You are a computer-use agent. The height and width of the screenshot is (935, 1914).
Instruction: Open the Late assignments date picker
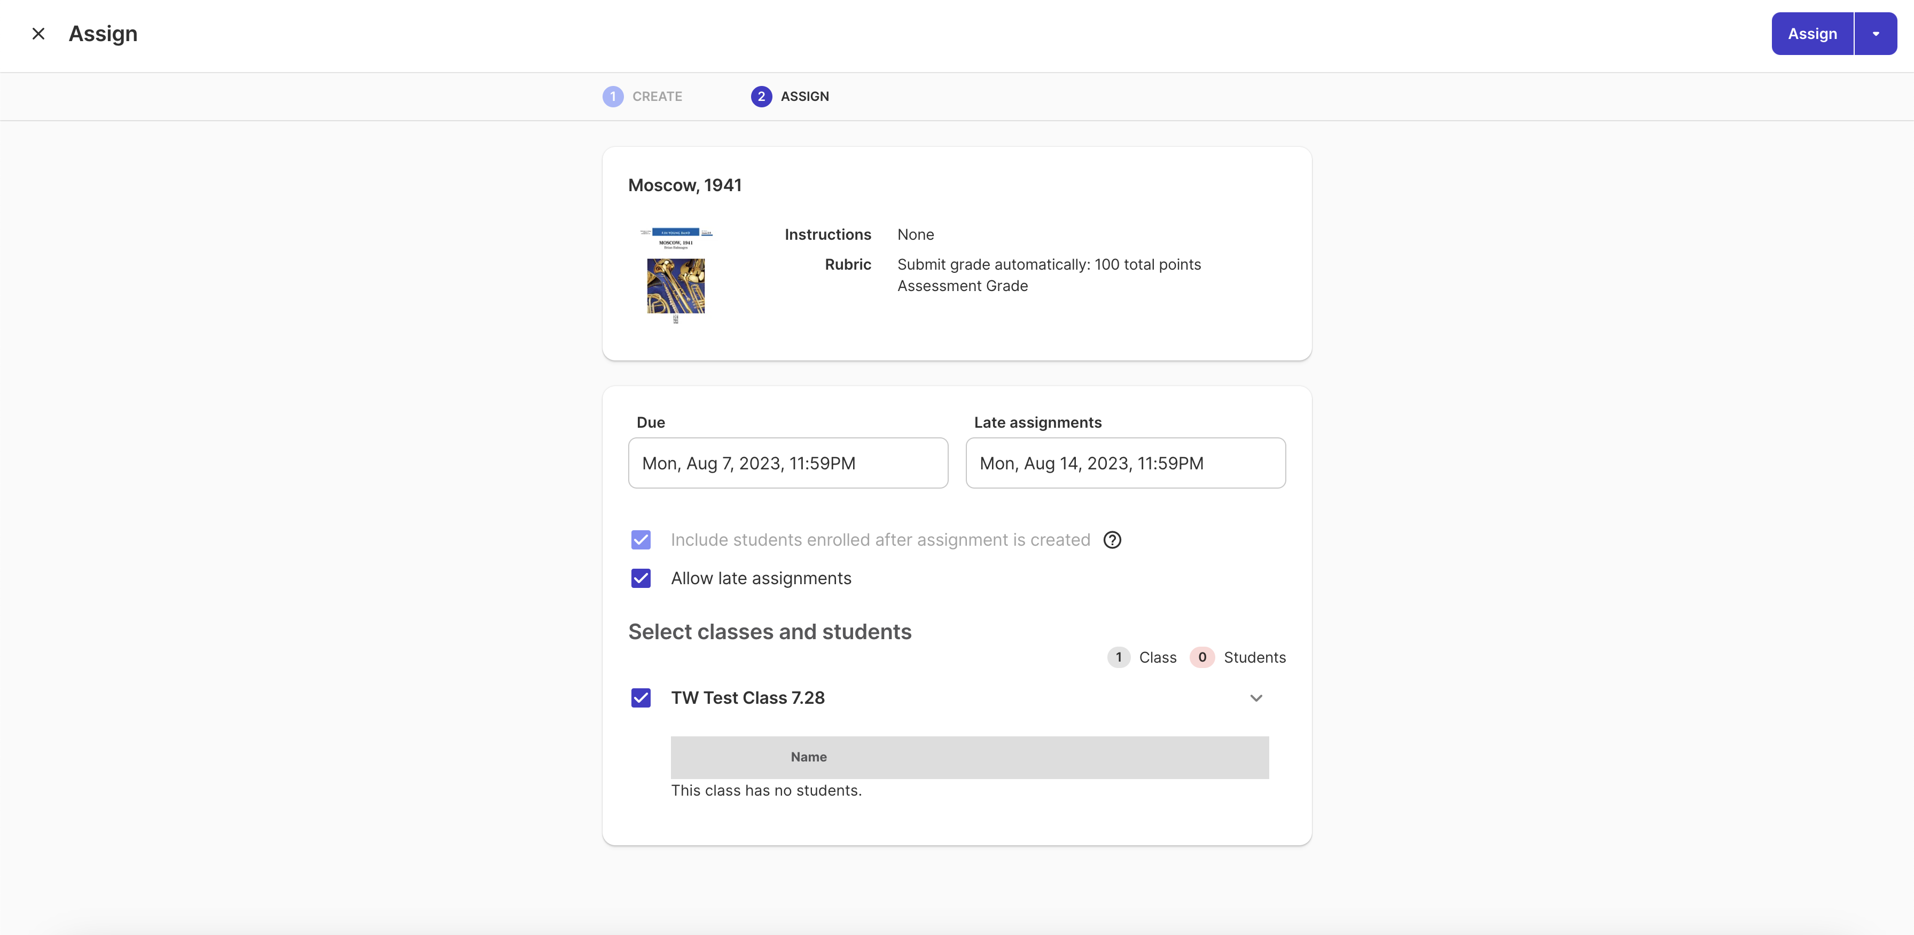pyautogui.click(x=1125, y=462)
